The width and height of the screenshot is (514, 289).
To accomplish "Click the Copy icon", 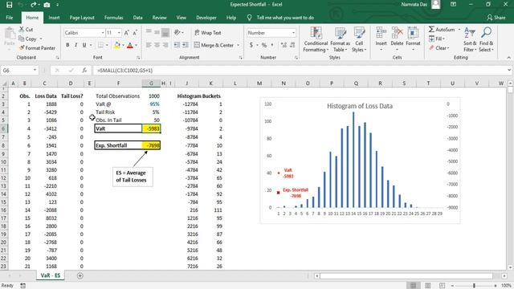I will click(x=22, y=39).
